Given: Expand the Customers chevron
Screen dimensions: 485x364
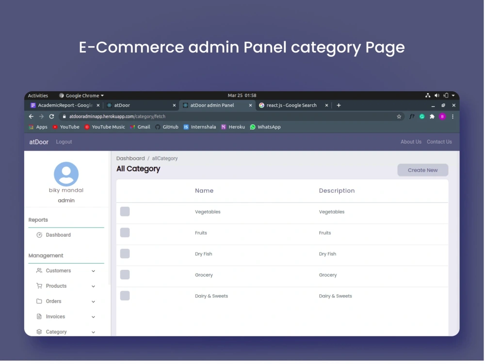Looking at the screenshot, I should click(x=94, y=271).
